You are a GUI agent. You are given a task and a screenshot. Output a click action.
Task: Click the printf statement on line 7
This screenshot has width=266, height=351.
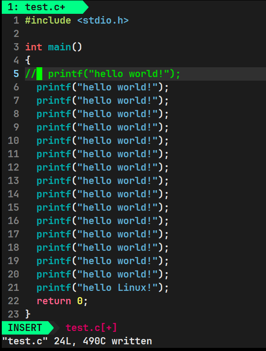(x=103, y=101)
